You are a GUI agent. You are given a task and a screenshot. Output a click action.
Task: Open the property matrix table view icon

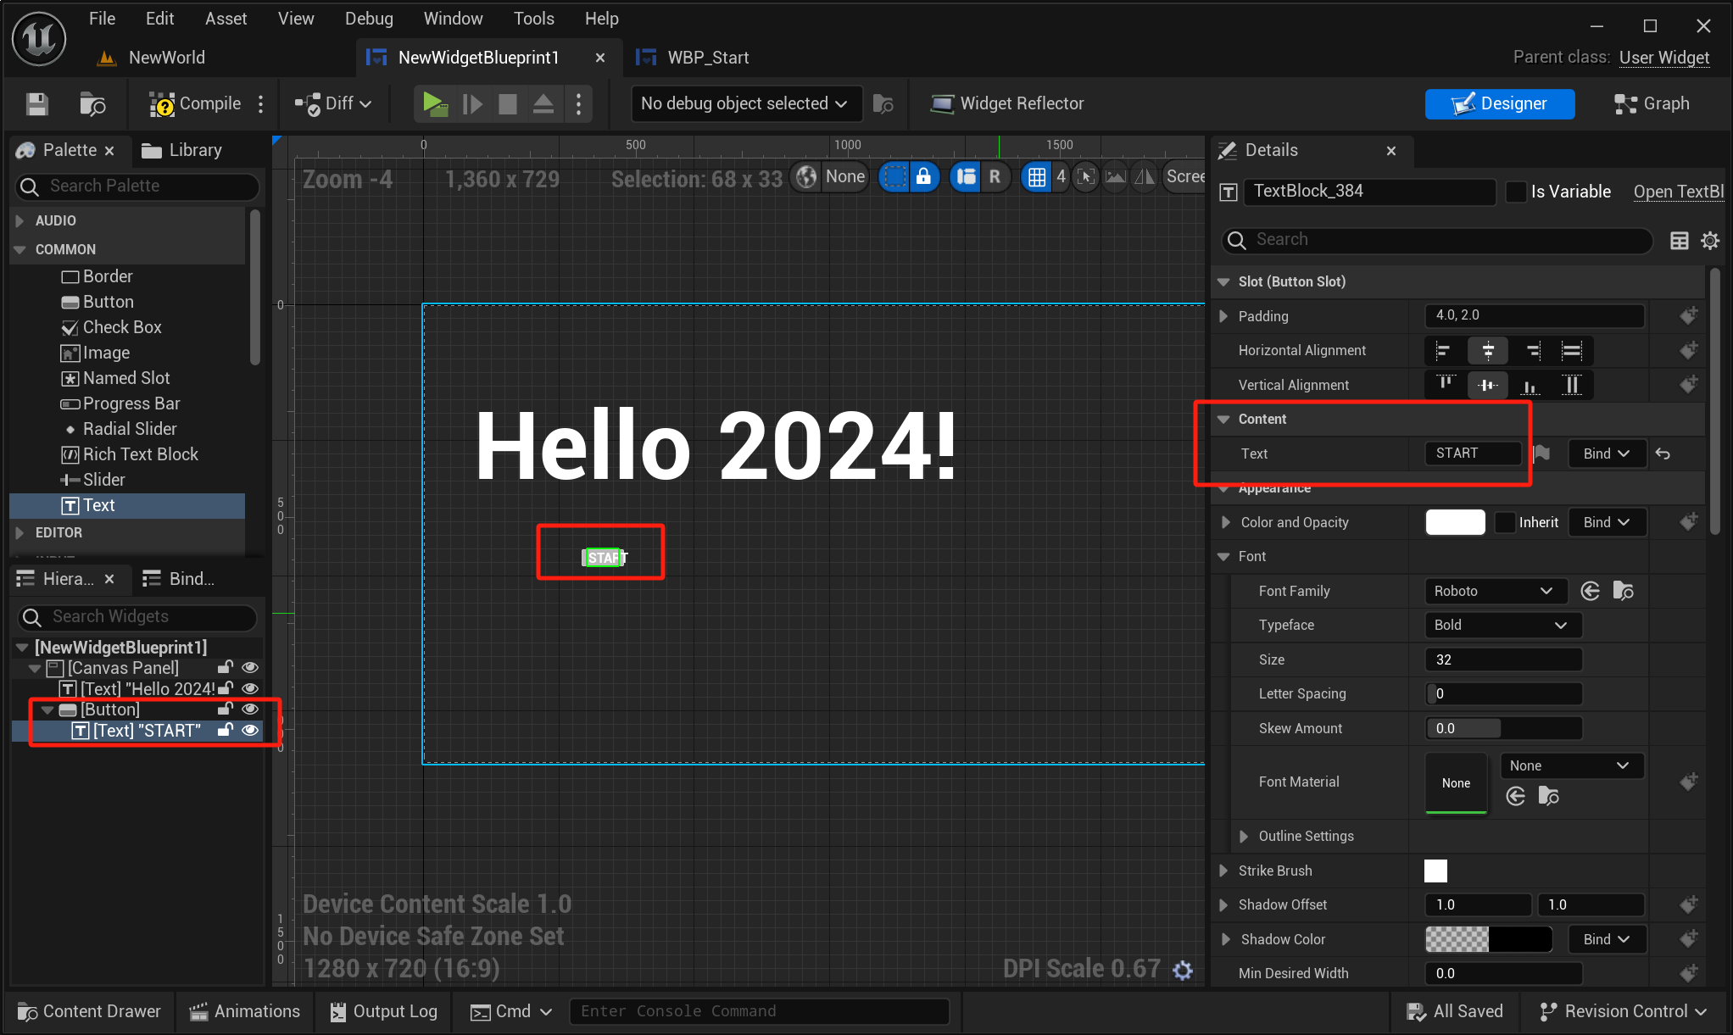click(x=1679, y=241)
